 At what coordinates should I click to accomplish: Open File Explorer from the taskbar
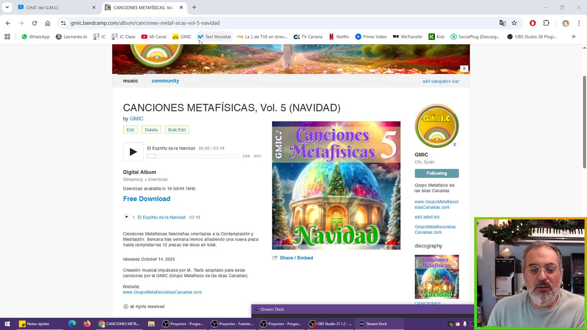click(151, 324)
